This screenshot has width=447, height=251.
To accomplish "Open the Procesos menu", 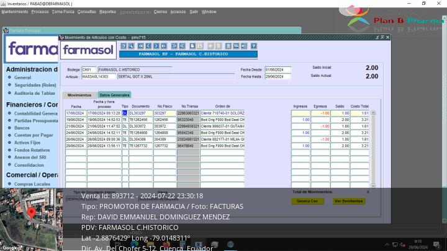I will coord(40,12).
